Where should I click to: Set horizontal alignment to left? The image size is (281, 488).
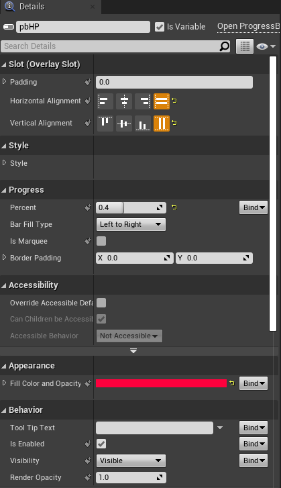click(105, 101)
